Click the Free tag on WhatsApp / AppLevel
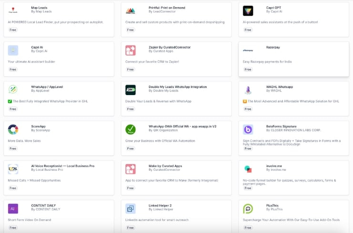 [13, 109]
